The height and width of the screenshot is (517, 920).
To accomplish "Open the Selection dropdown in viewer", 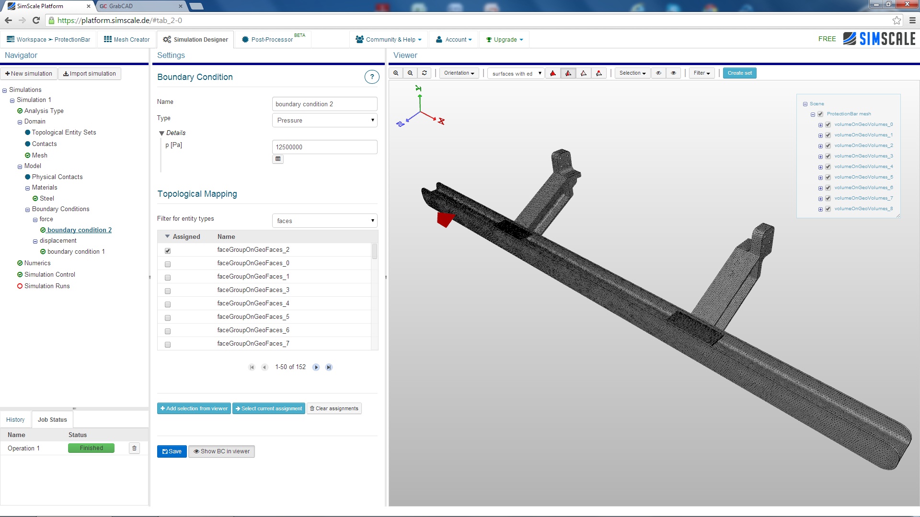I will (632, 73).
